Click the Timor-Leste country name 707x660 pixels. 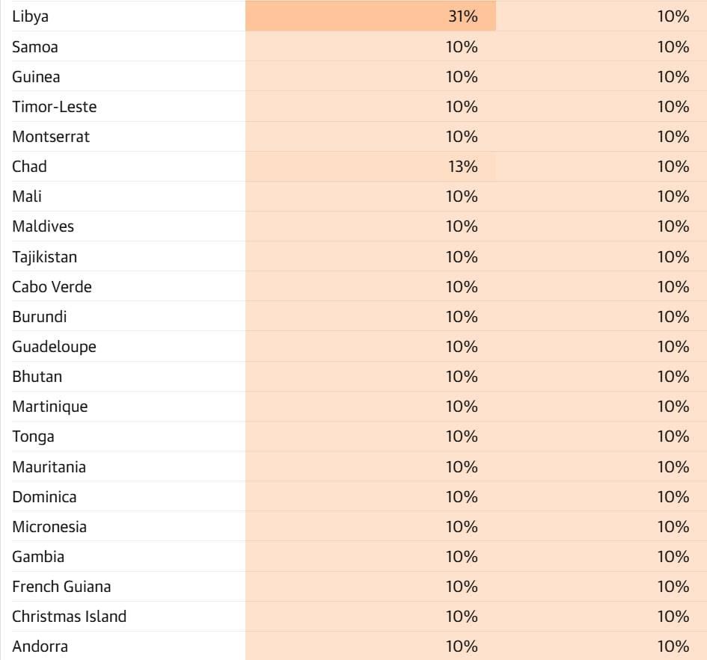click(55, 107)
